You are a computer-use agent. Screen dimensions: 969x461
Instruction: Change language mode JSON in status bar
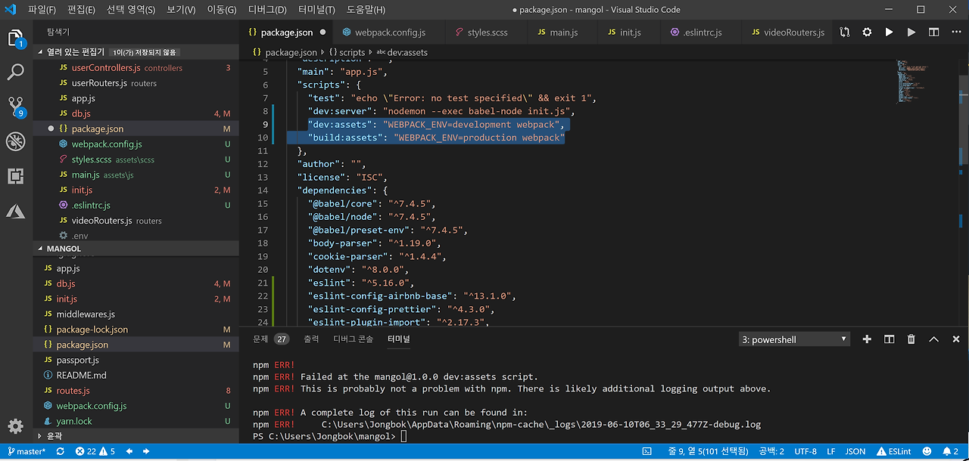tap(855, 452)
